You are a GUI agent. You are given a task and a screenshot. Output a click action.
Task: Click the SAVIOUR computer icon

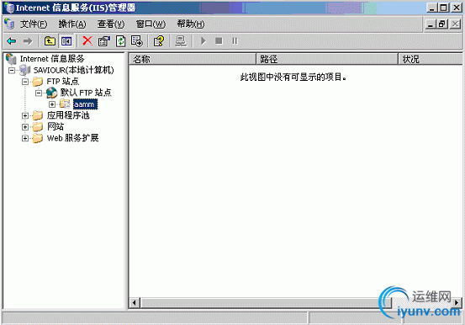click(25, 70)
